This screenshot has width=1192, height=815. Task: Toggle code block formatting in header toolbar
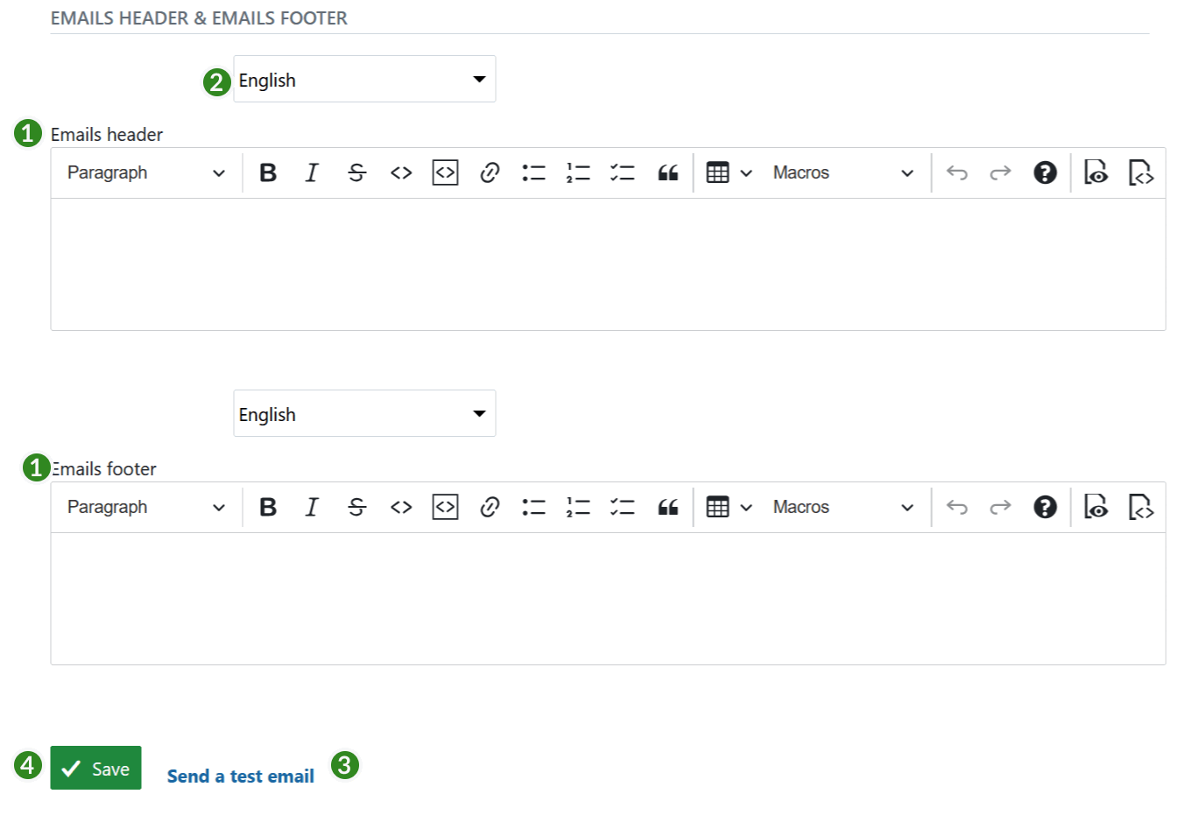click(x=445, y=172)
